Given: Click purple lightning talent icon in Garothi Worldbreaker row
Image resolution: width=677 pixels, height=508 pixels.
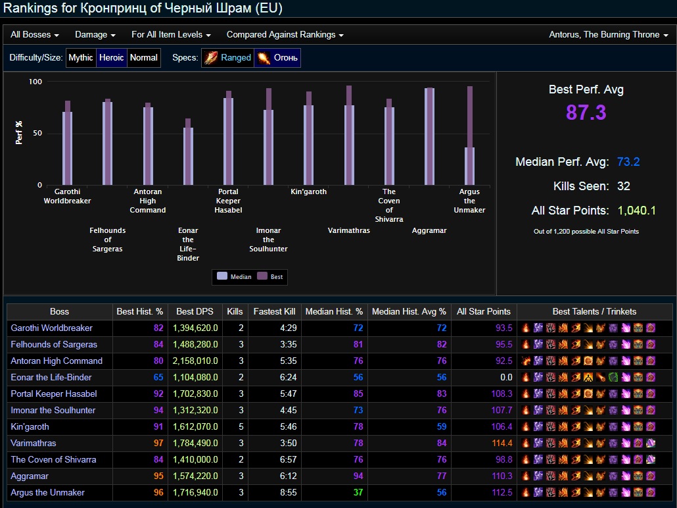Looking at the screenshot, I should tap(538, 328).
